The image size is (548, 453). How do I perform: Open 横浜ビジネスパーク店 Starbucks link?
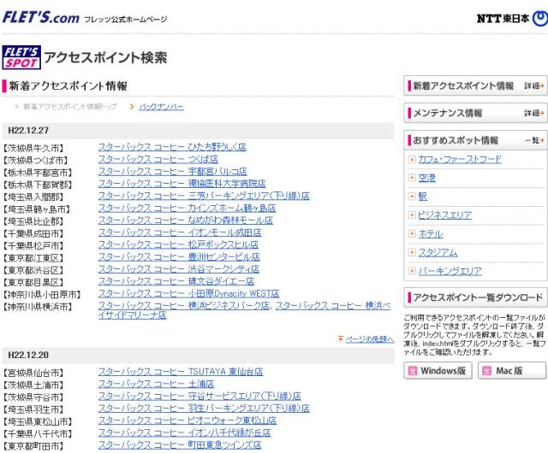(x=184, y=306)
